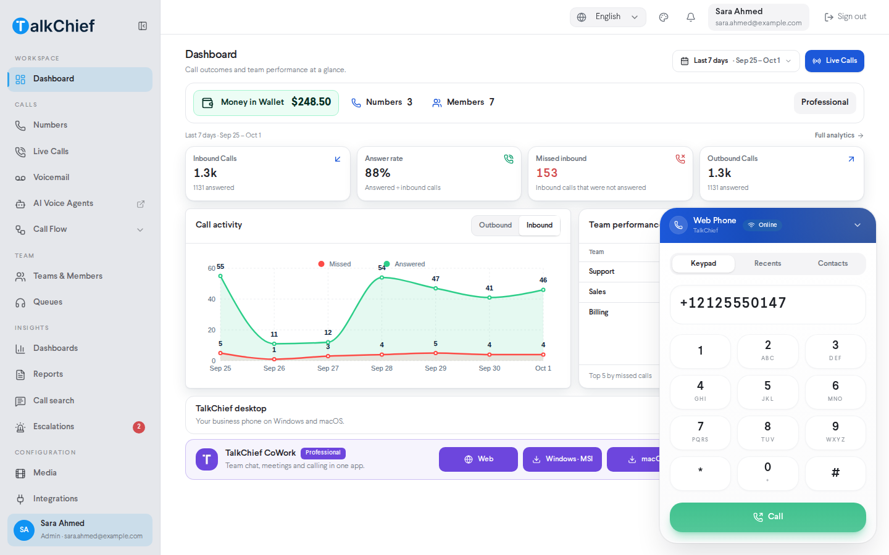This screenshot has height=555, width=889.
Task: Tap keypad digit 5 JKL
Action: 768,392
